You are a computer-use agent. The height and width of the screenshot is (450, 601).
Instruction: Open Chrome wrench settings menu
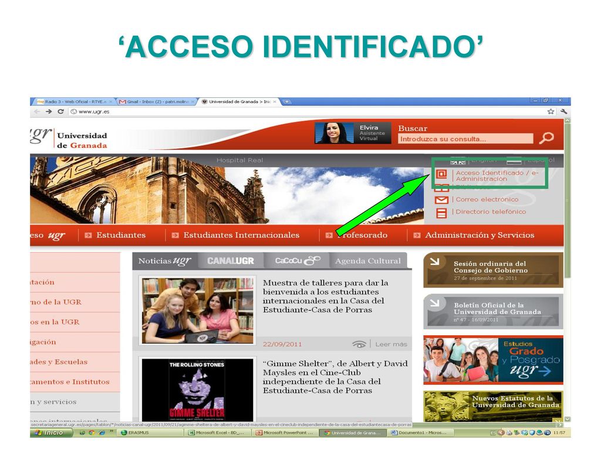[563, 111]
